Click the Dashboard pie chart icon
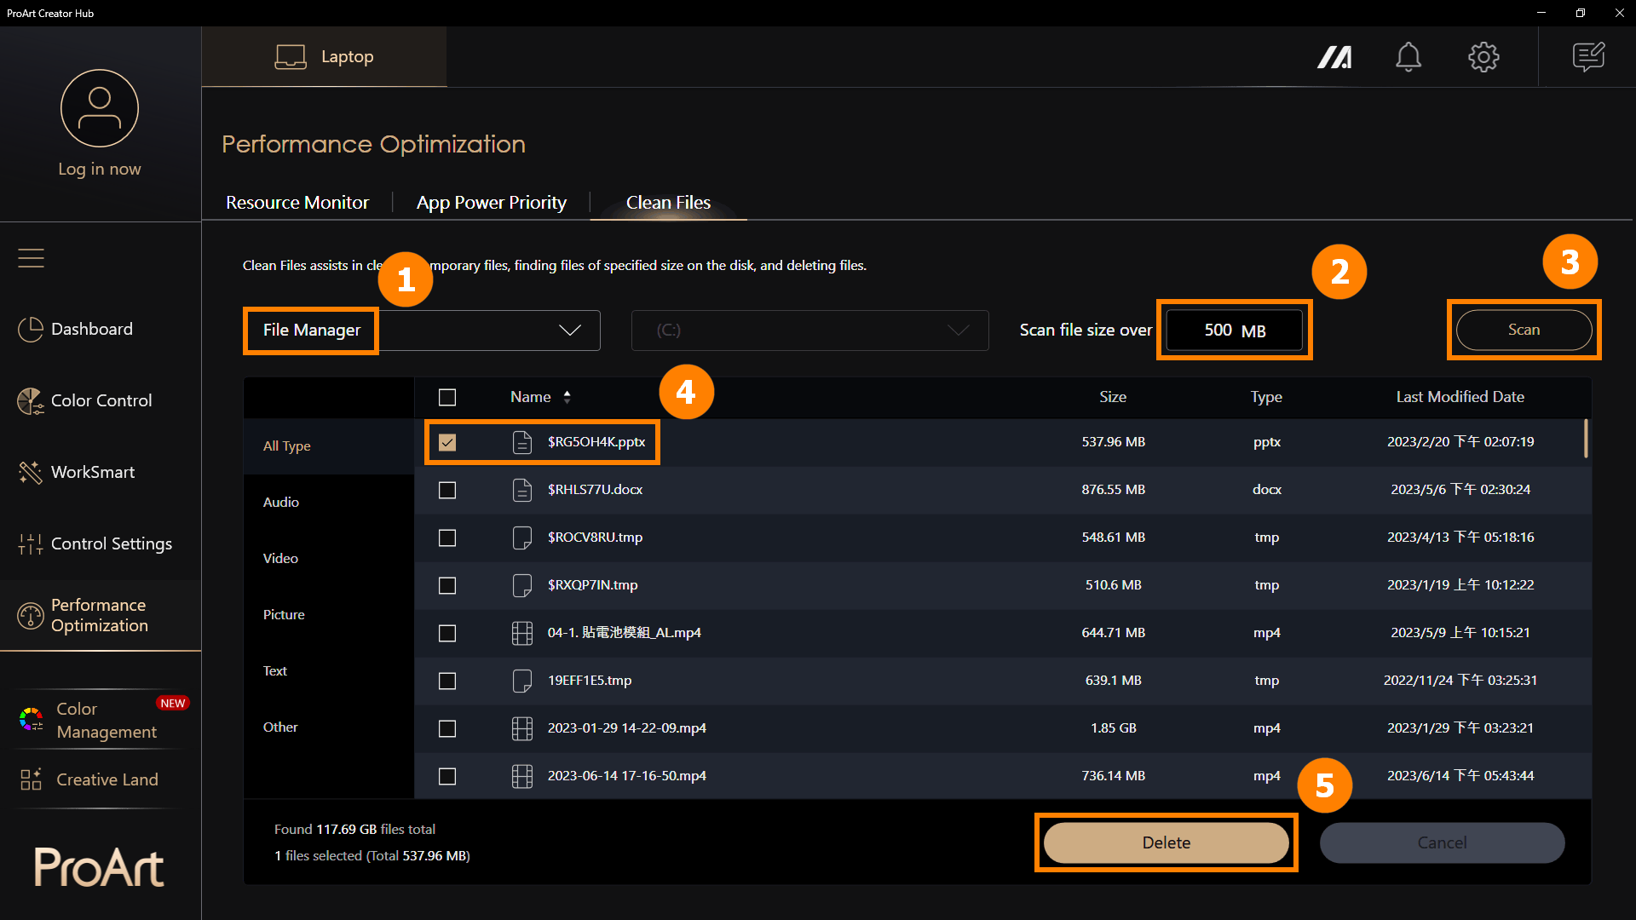This screenshot has height=920, width=1636. coord(31,329)
